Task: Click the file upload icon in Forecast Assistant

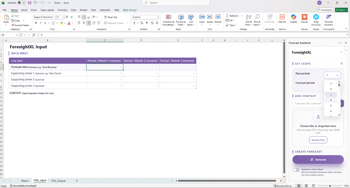Action: pos(318,117)
